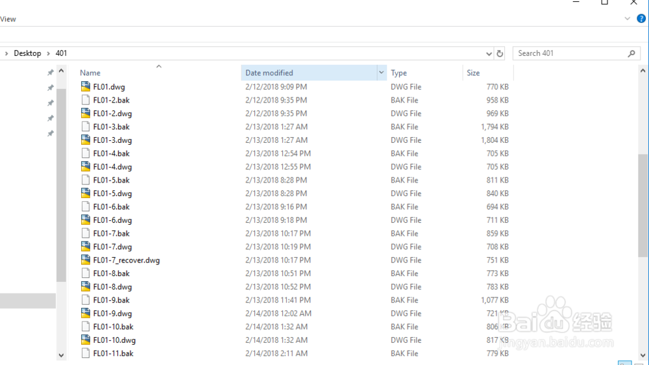
Task: Click the 2/14/2018 12:02 AM date cell
Action: 278,314
